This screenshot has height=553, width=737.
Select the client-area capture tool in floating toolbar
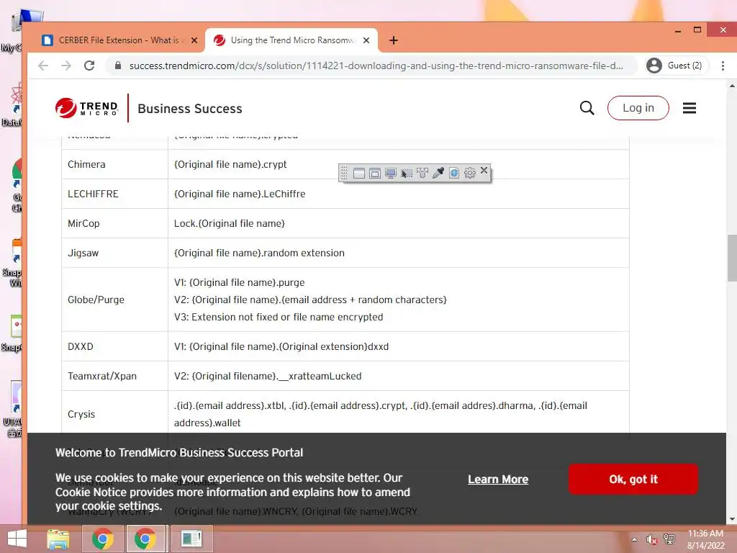pos(374,174)
